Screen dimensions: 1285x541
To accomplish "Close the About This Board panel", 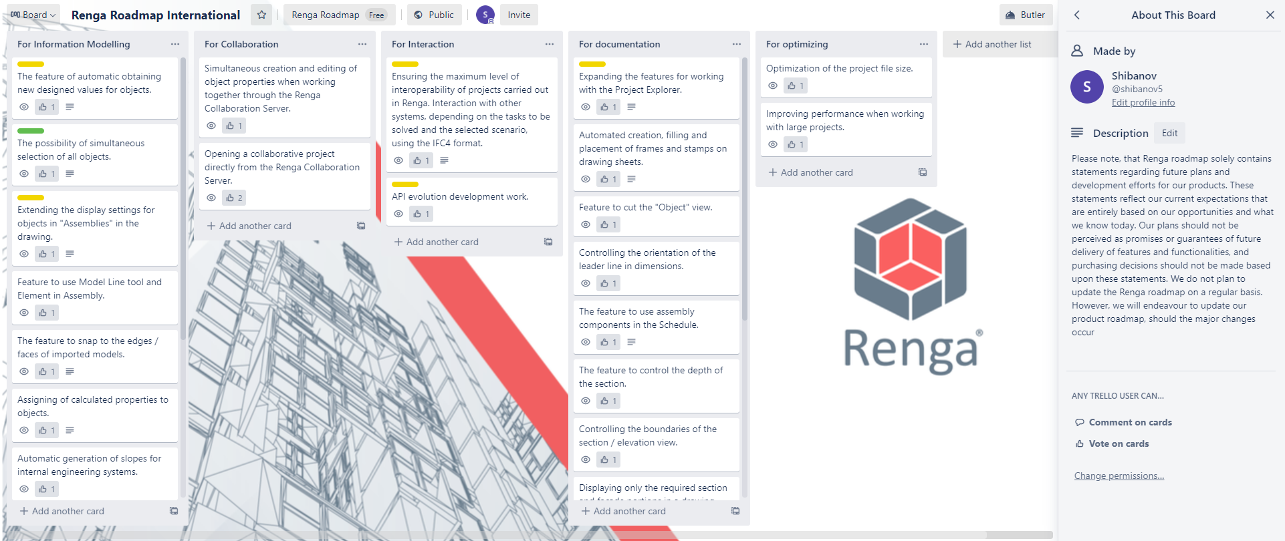I will click(x=1270, y=15).
